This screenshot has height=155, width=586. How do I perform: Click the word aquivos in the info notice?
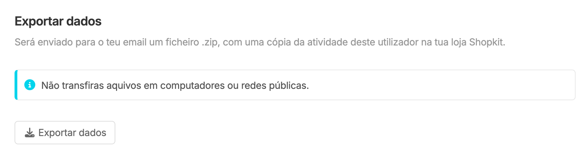[124, 86]
